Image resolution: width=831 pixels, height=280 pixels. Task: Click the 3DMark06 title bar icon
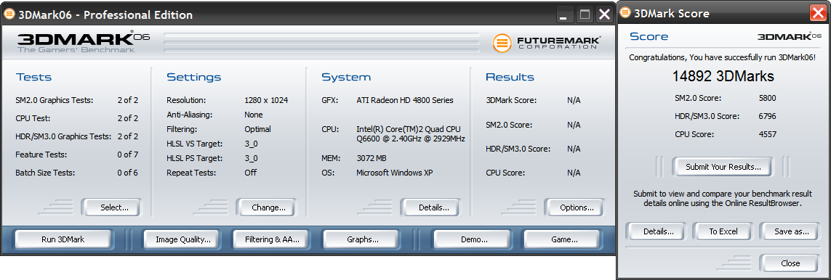click(9, 15)
